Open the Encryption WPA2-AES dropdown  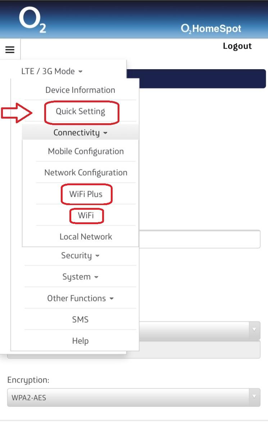pyautogui.click(x=134, y=397)
